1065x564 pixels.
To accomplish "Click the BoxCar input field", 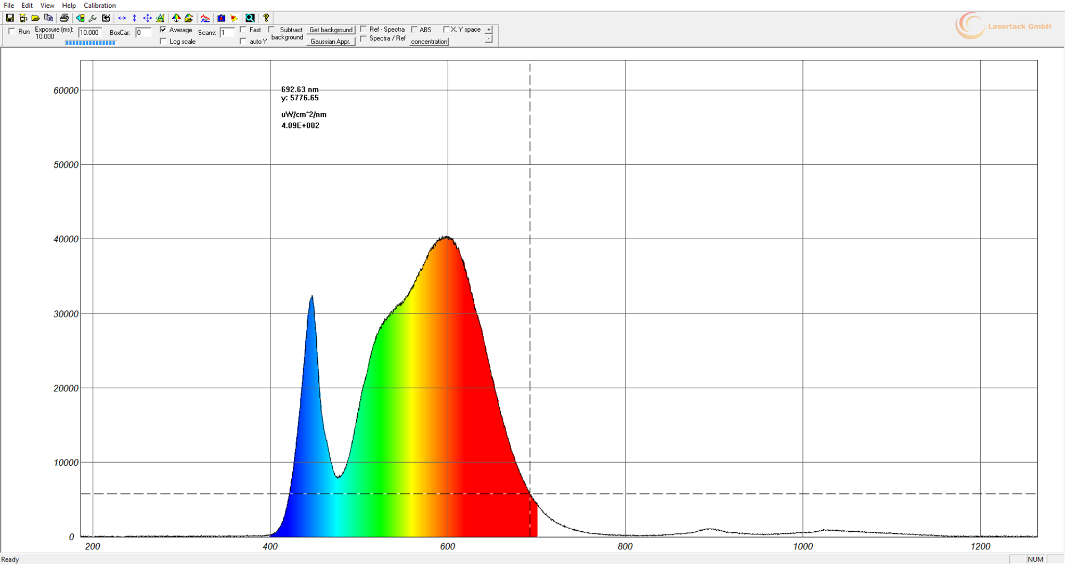I will [143, 33].
